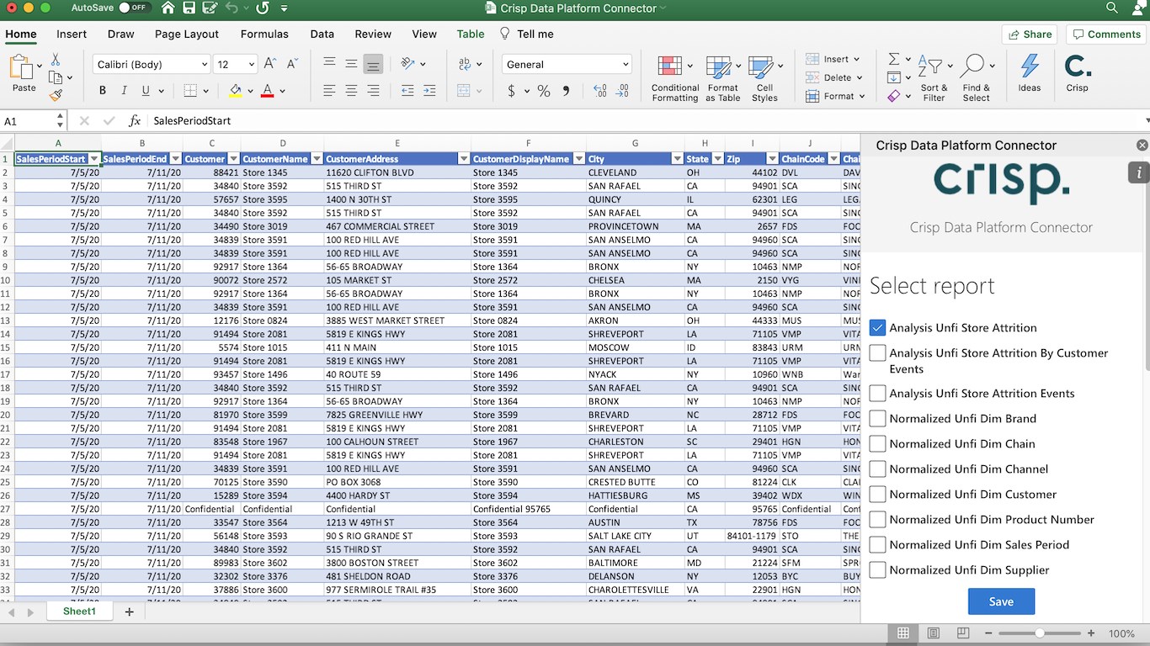Check Analysis Unfi Store Attrition By Customer Events

pyautogui.click(x=877, y=352)
